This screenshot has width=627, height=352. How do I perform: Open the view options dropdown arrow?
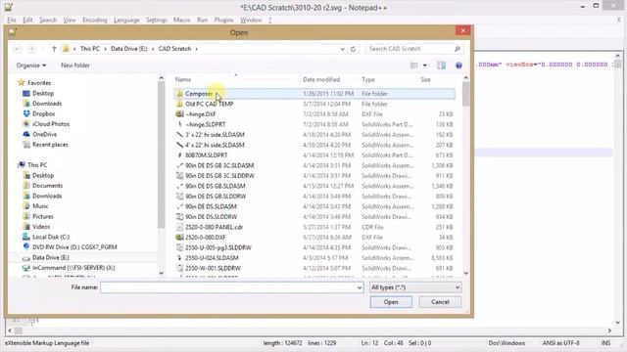point(424,66)
